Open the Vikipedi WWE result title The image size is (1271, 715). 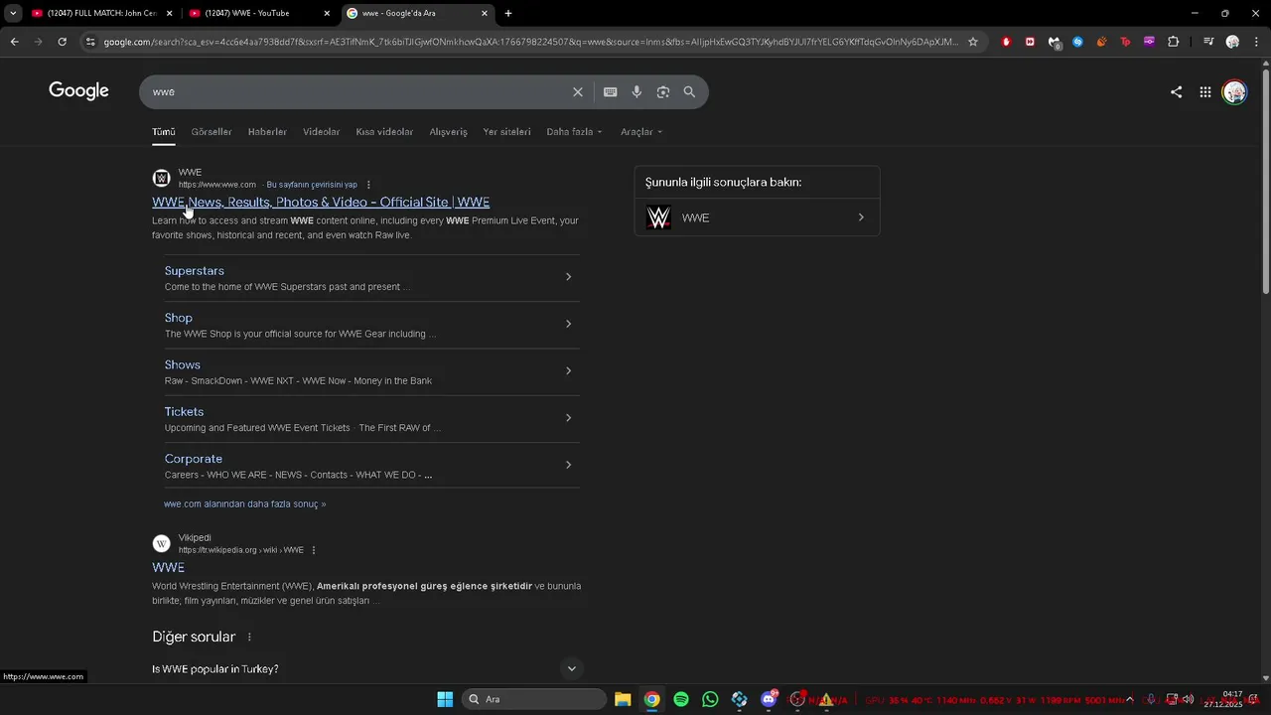point(168,567)
